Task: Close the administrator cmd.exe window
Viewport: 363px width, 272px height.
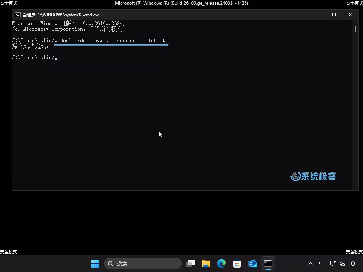Action: (350, 15)
